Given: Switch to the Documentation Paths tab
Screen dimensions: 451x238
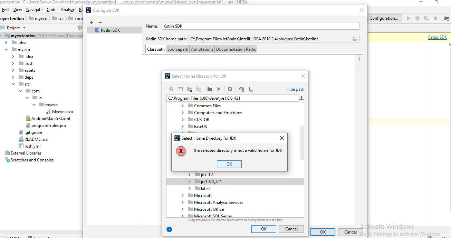Looking at the screenshot, I should [236, 49].
